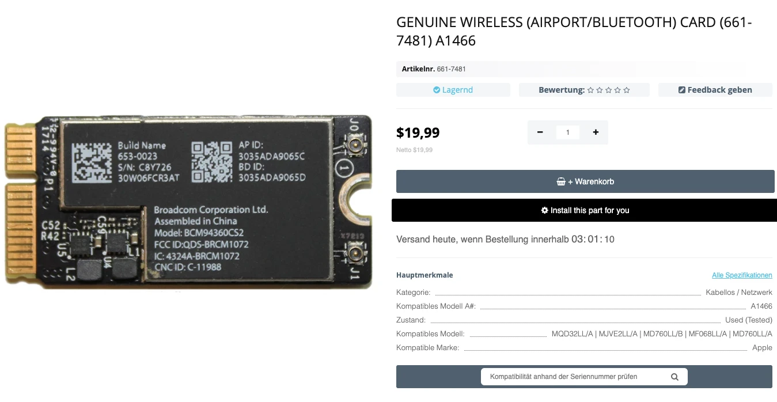This screenshot has width=777, height=402.
Task: Add the item via + Warenkorb
Action: (x=585, y=181)
